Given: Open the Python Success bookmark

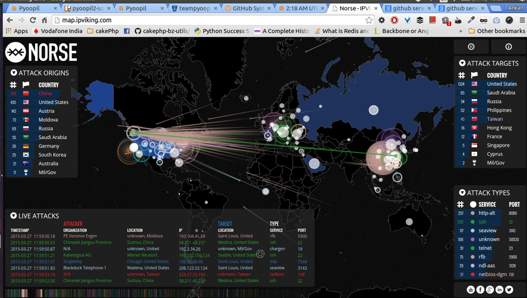Looking at the screenshot, I should (x=221, y=31).
